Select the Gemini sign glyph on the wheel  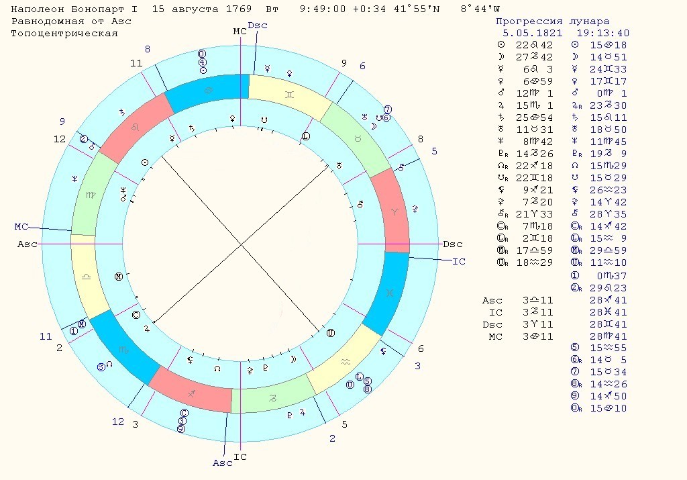coord(289,94)
